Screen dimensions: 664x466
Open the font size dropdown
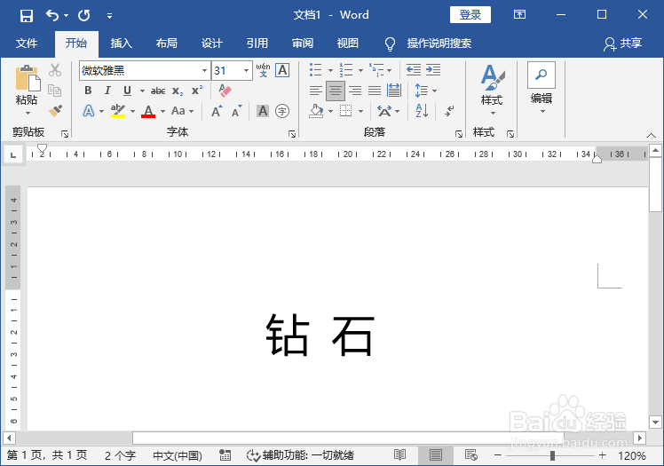click(246, 71)
